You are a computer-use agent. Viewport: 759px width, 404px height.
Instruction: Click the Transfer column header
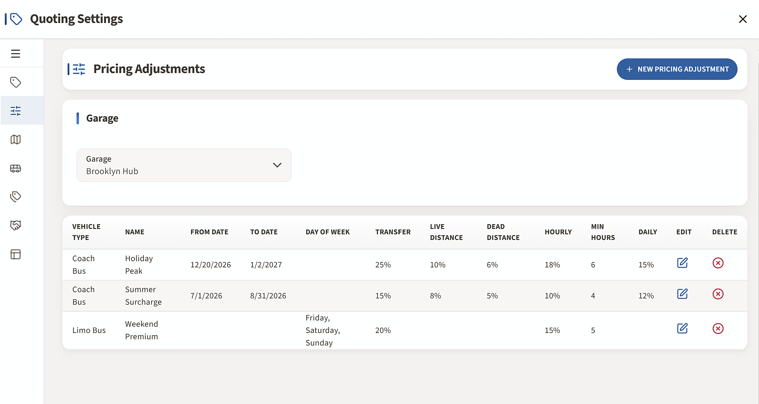393,232
